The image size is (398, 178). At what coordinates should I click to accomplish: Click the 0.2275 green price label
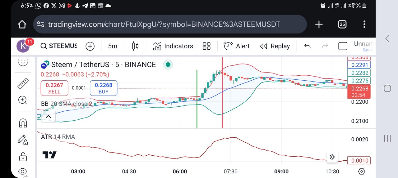tap(359, 81)
